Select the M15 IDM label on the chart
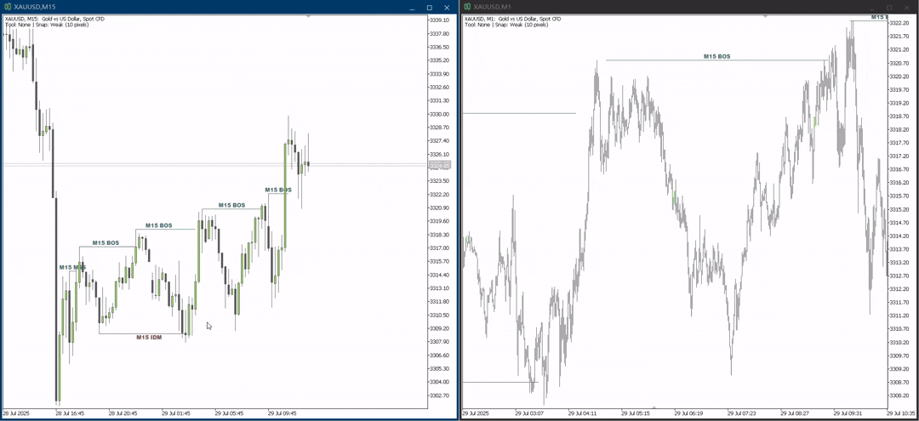This screenshot has height=421, width=919. pos(150,338)
